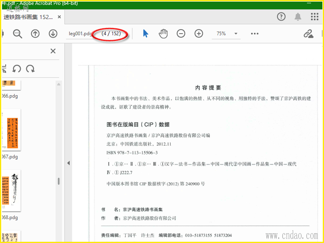Collapse the navigation pane with the triangle
Screen dimensions: 324x243
(68, 163)
